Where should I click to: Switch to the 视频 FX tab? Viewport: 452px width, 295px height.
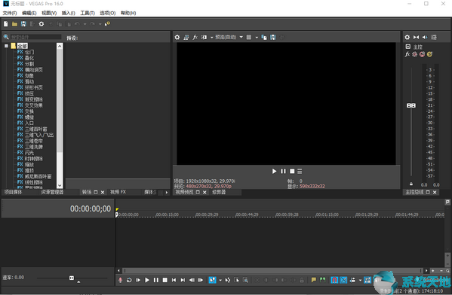coord(118,192)
